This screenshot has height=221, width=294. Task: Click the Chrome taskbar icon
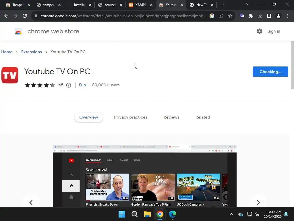160,214
